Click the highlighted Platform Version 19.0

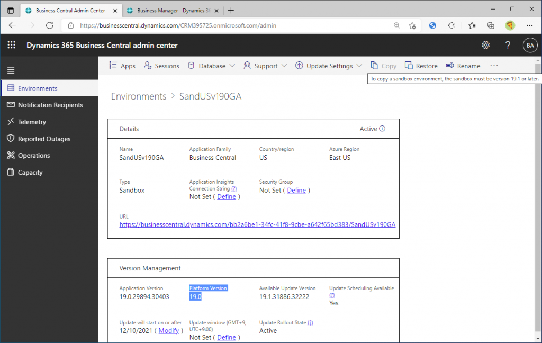(x=195, y=296)
